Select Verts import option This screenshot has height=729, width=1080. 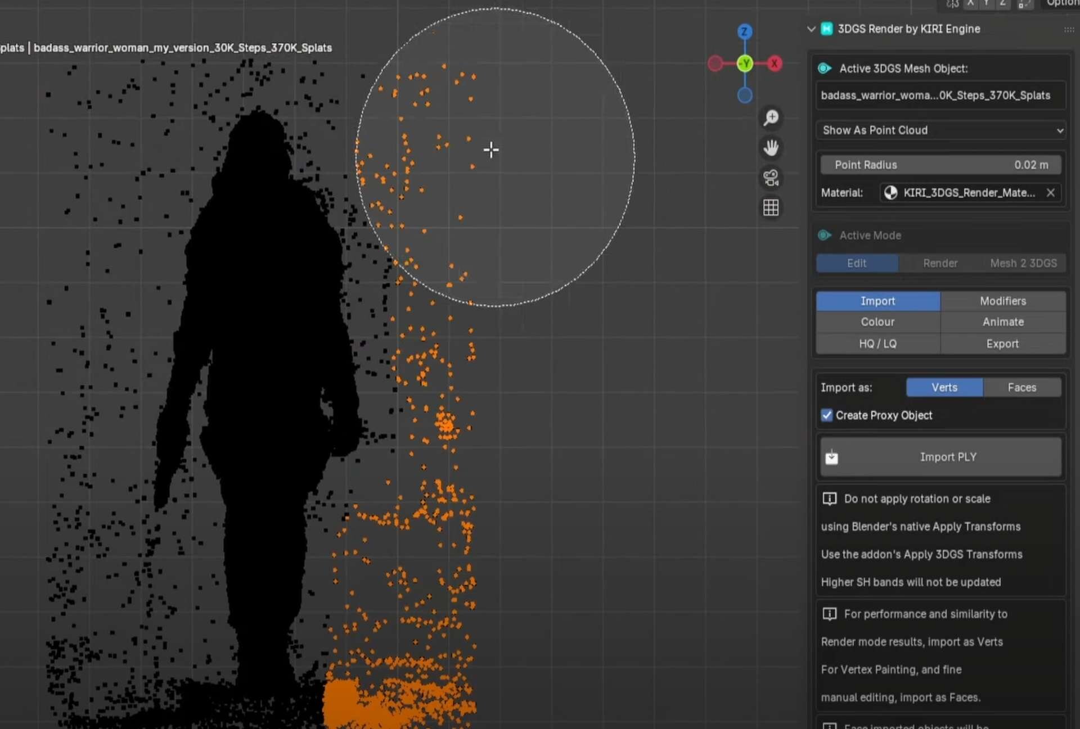[944, 387]
